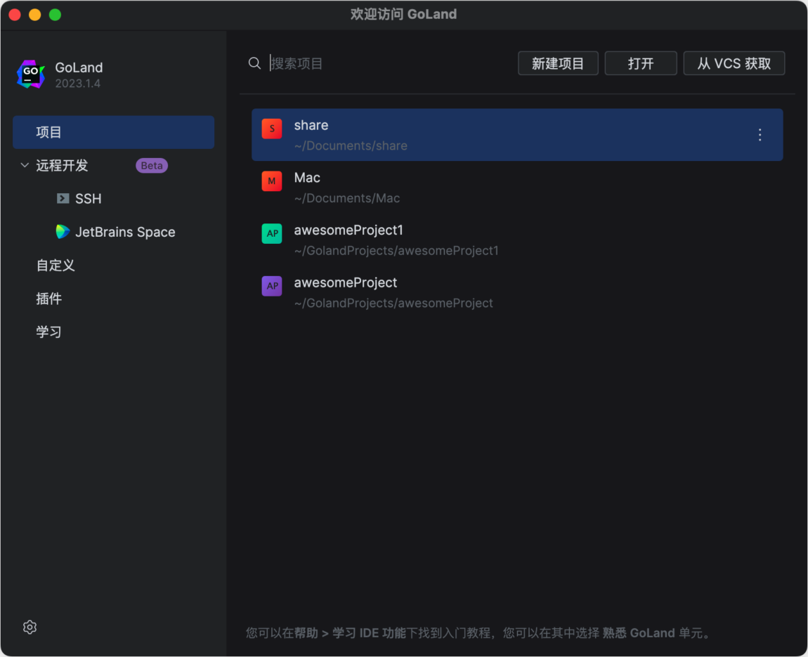The height and width of the screenshot is (657, 808).
Task: Open the awesomeProject project entry
Action: click(517, 292)
